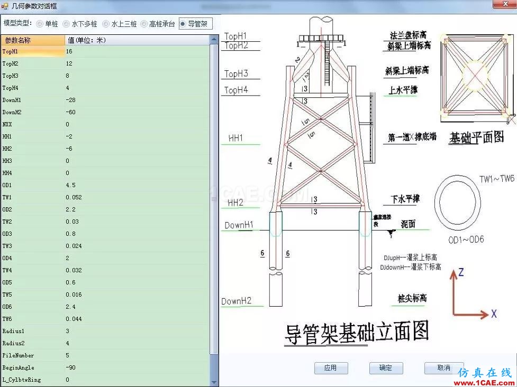Click the vertical scrollbar thumb in parameter list

click(x=214, y=199)
